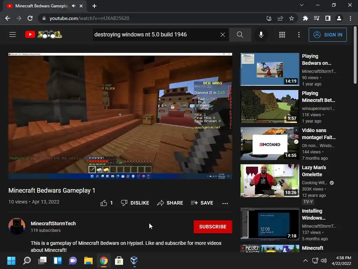Open Chat on the taskbar

tap(73, 261)
